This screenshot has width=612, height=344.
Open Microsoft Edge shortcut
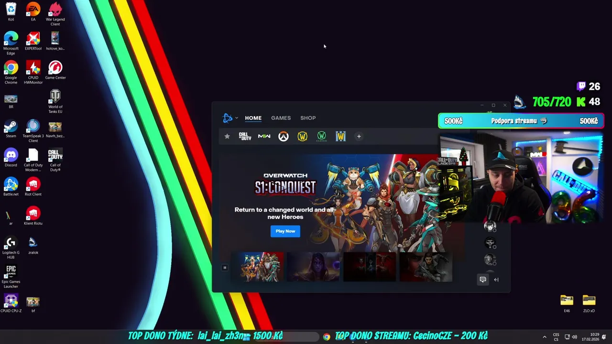[x=11, y=43]
